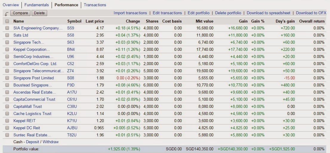Screen dimensions: 330x153
Task: Check the Keppel Corporation row checkbox
Action: (x=7, y=49)
